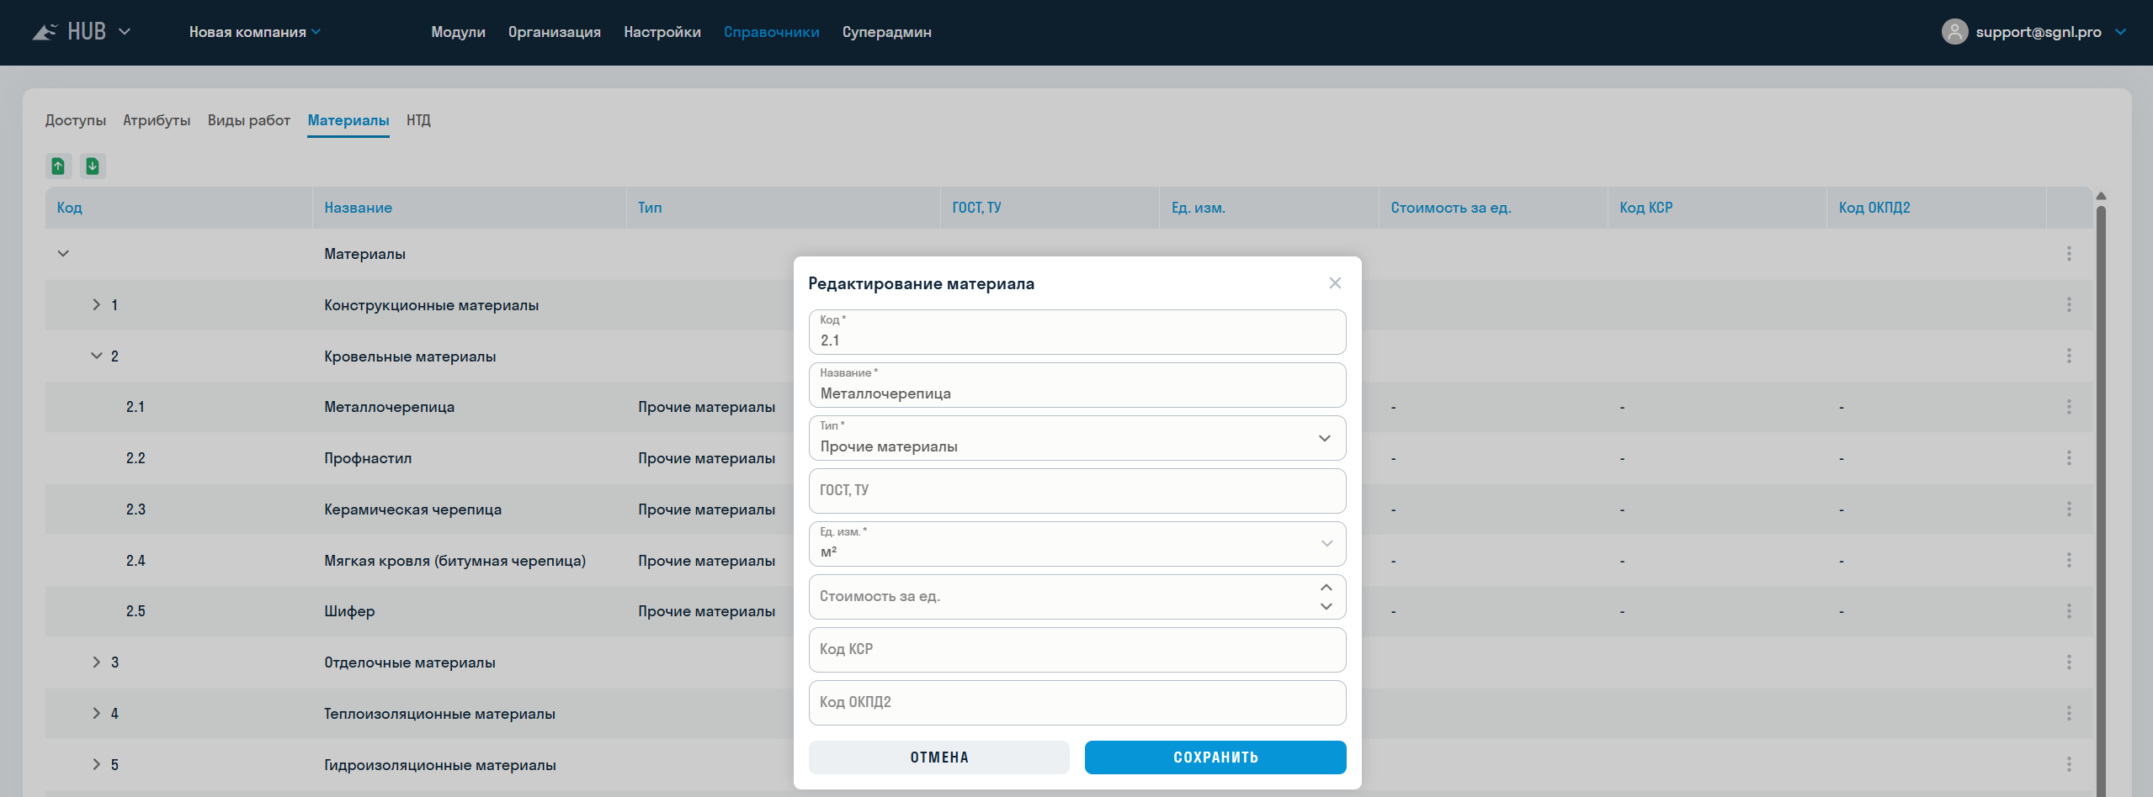Click the green upload file icon
The image size is (2153, 797).
click(58, 166)
